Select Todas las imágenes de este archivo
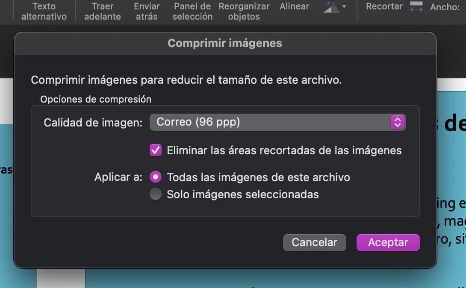Screen dimensions: 466x288 click(x=156, y=176)
